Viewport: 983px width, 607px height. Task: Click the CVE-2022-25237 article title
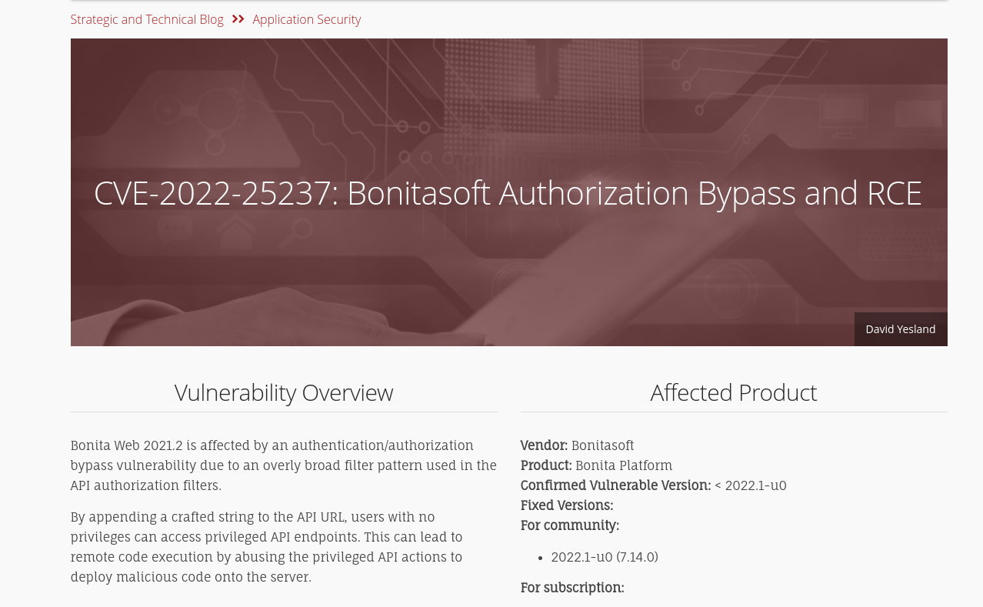tap(508, 193)
